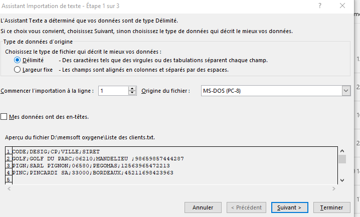
Task: Click the Terminer button
Action: [x=331, y=207]
